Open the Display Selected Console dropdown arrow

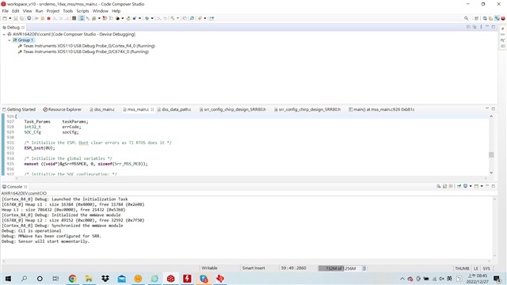(x=471, y=187)
